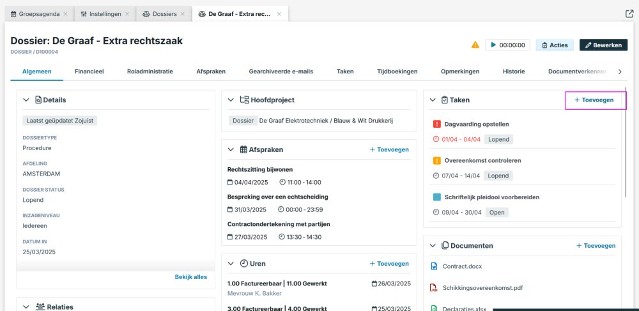Image resolution: width=639 pixels, height=311 pixels.
Task: Click the Bewerken button
Action: coord(604,45)
